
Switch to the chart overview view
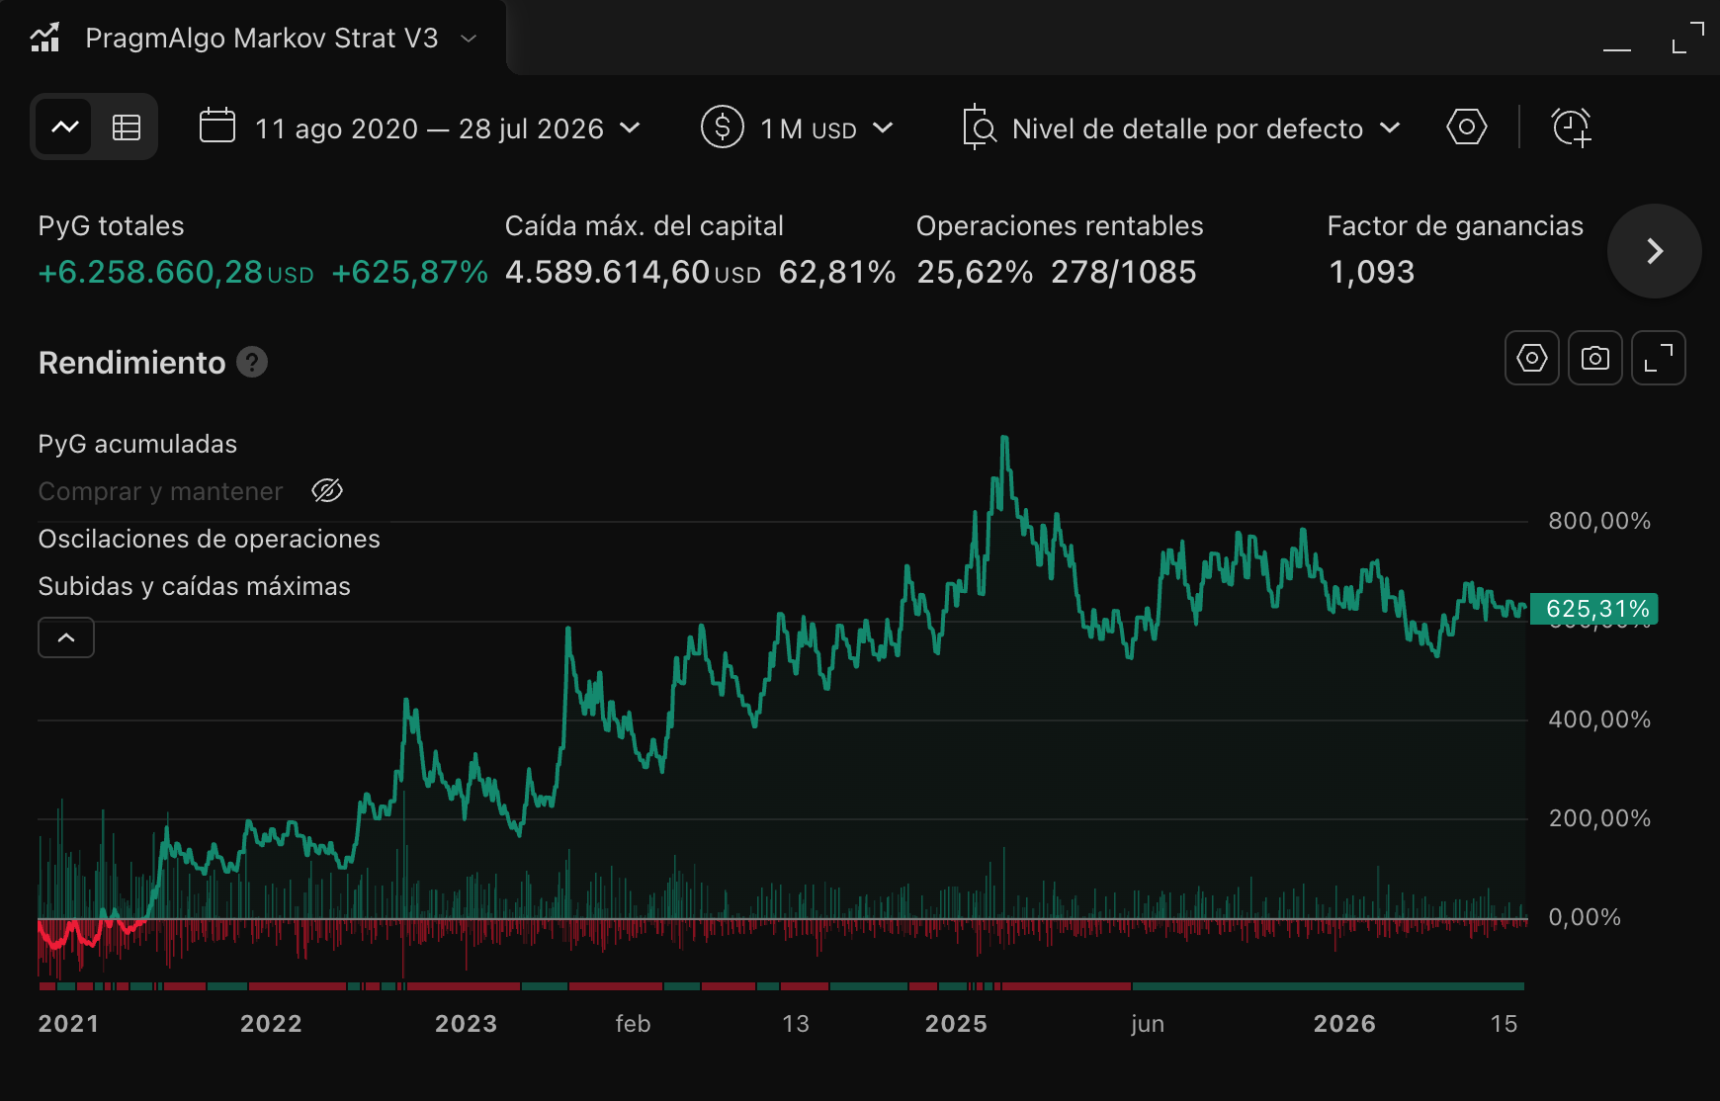[65, 127]
